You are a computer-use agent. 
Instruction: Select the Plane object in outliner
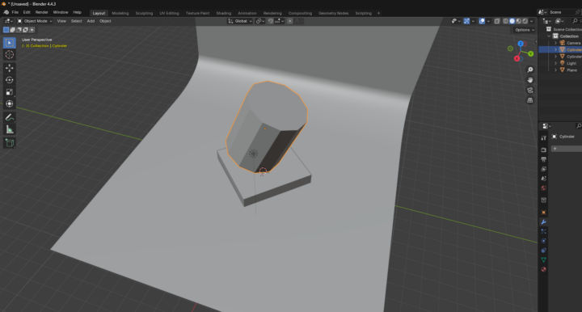pyautogui.click(x=571, y=70)
